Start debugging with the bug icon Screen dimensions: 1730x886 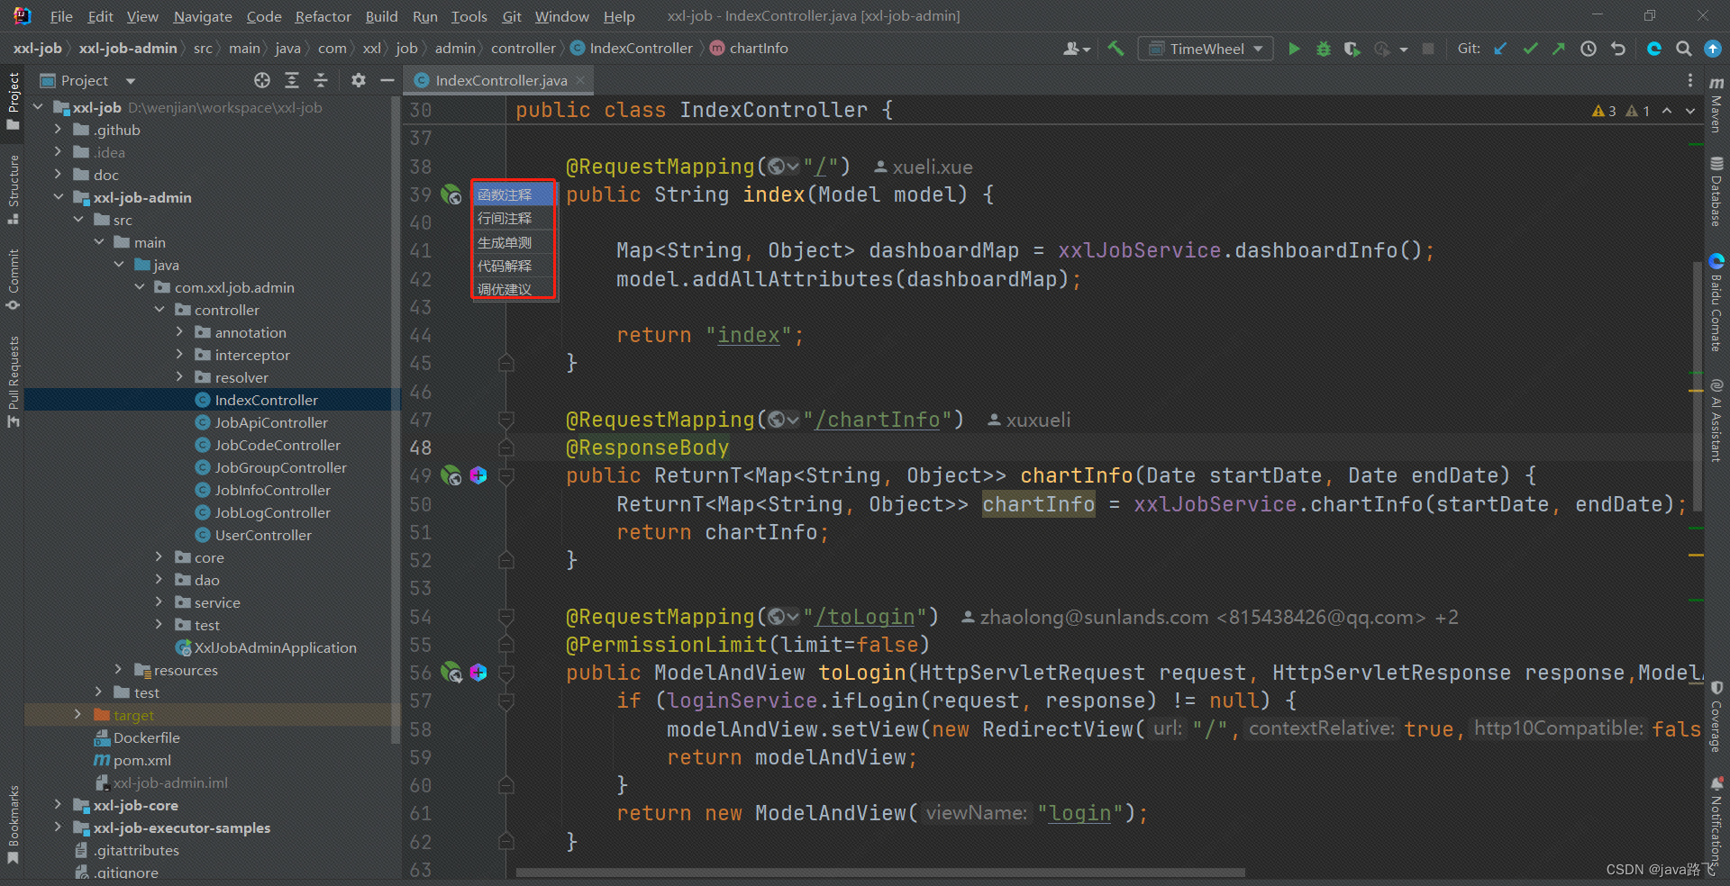[1323, 49]
